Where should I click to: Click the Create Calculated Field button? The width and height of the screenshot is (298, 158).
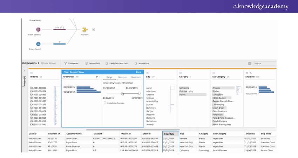click(x=117, y=64)
